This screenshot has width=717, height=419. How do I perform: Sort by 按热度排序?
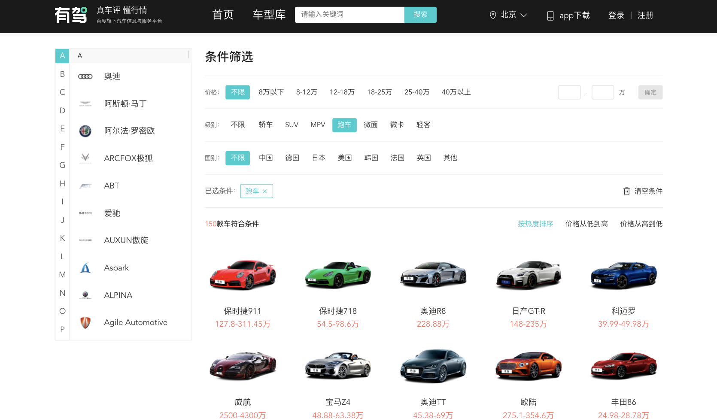(x=535, y=224)
